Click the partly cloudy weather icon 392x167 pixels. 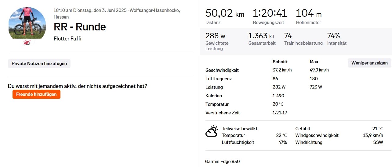211,131
